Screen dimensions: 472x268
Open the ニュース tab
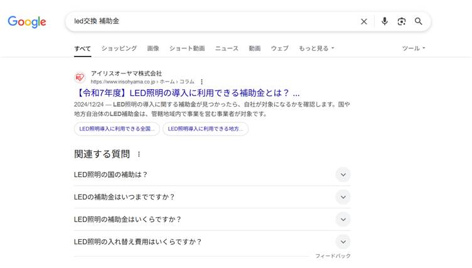pyautogui.click(x=227, y=48)
